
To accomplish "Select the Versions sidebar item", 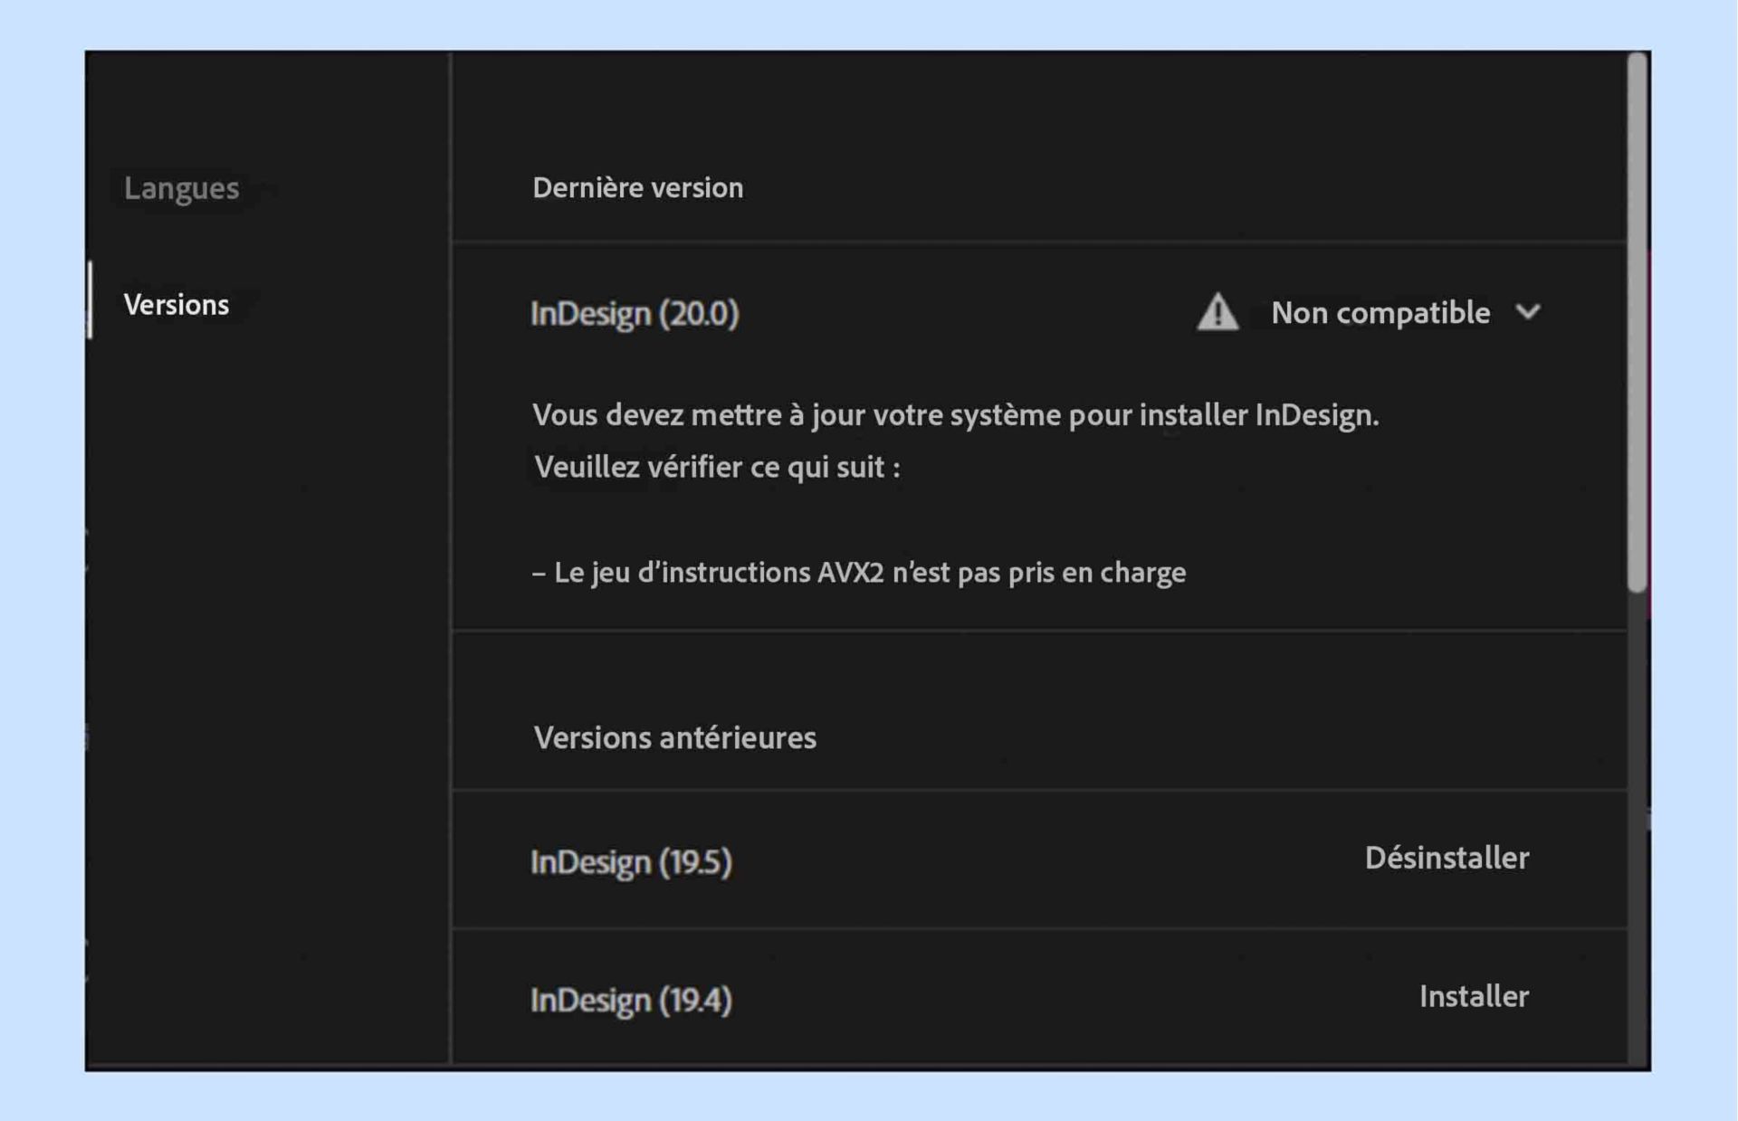I will click(x=177, y=305).
